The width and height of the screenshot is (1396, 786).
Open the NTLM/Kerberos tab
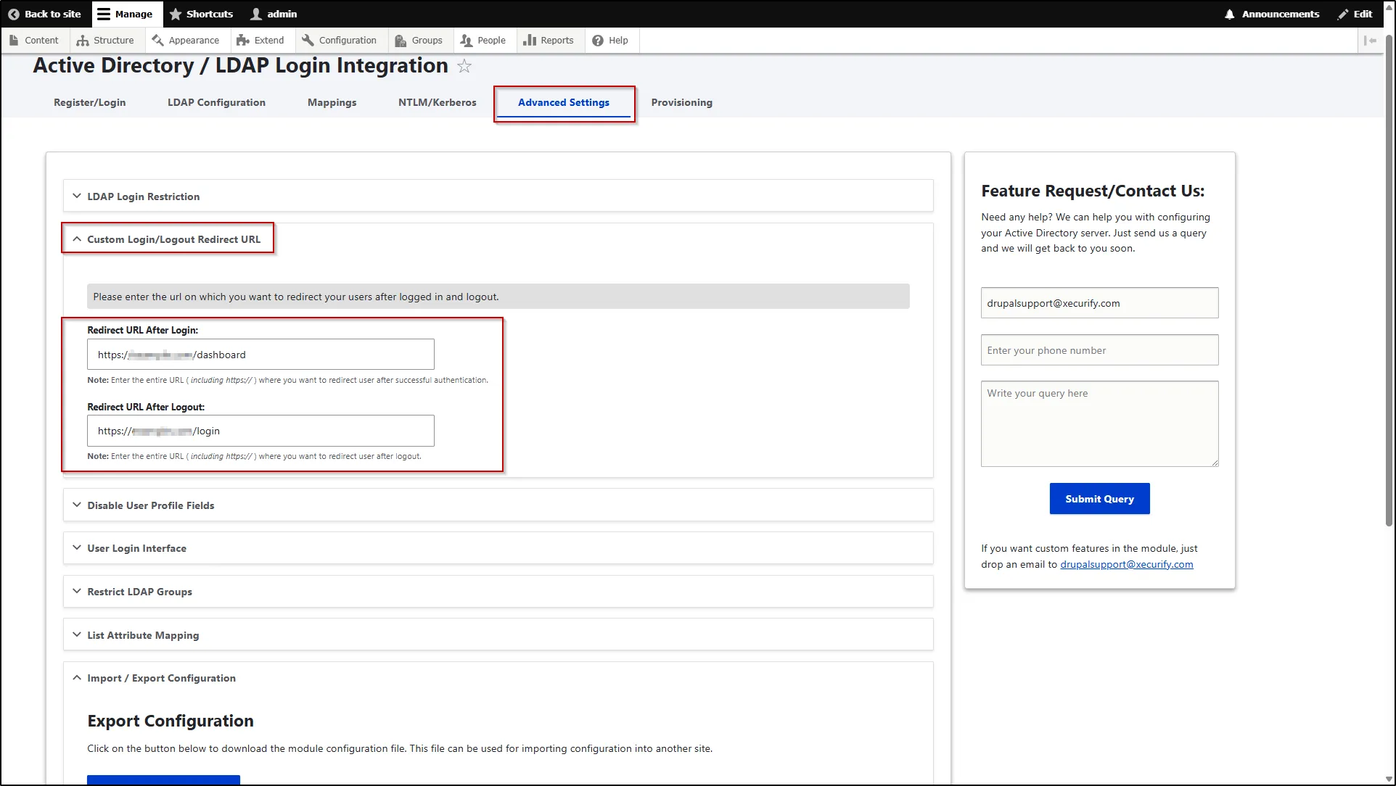point(436,102)
